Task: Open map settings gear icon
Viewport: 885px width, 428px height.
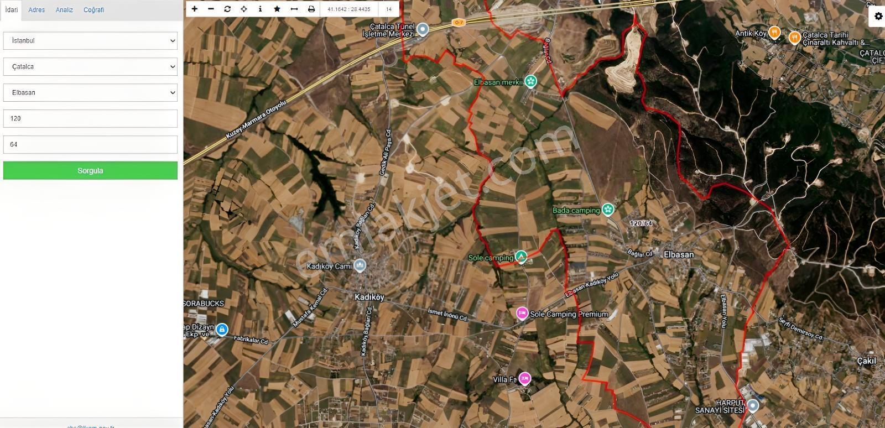Action: pos(878,16)
